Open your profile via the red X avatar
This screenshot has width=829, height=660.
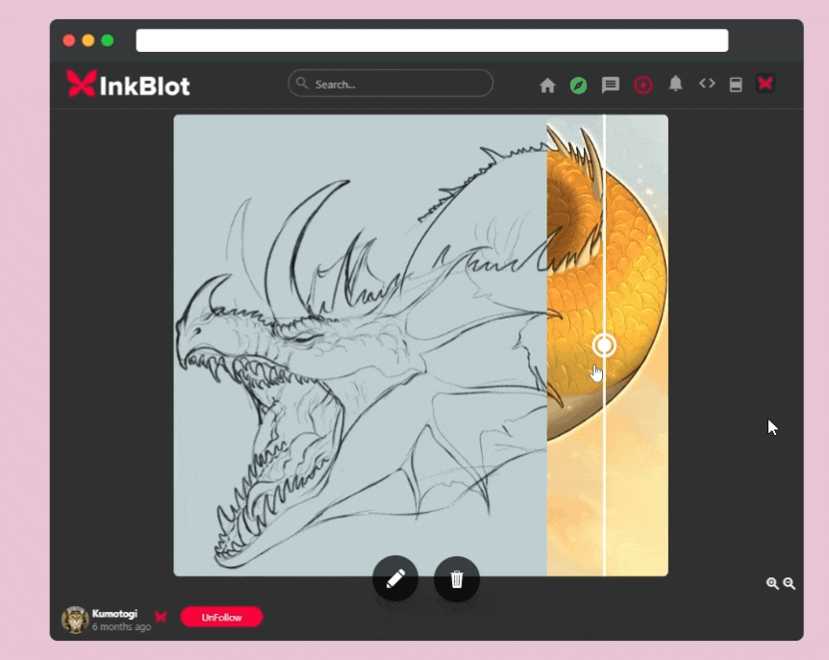tap(766, 84)
